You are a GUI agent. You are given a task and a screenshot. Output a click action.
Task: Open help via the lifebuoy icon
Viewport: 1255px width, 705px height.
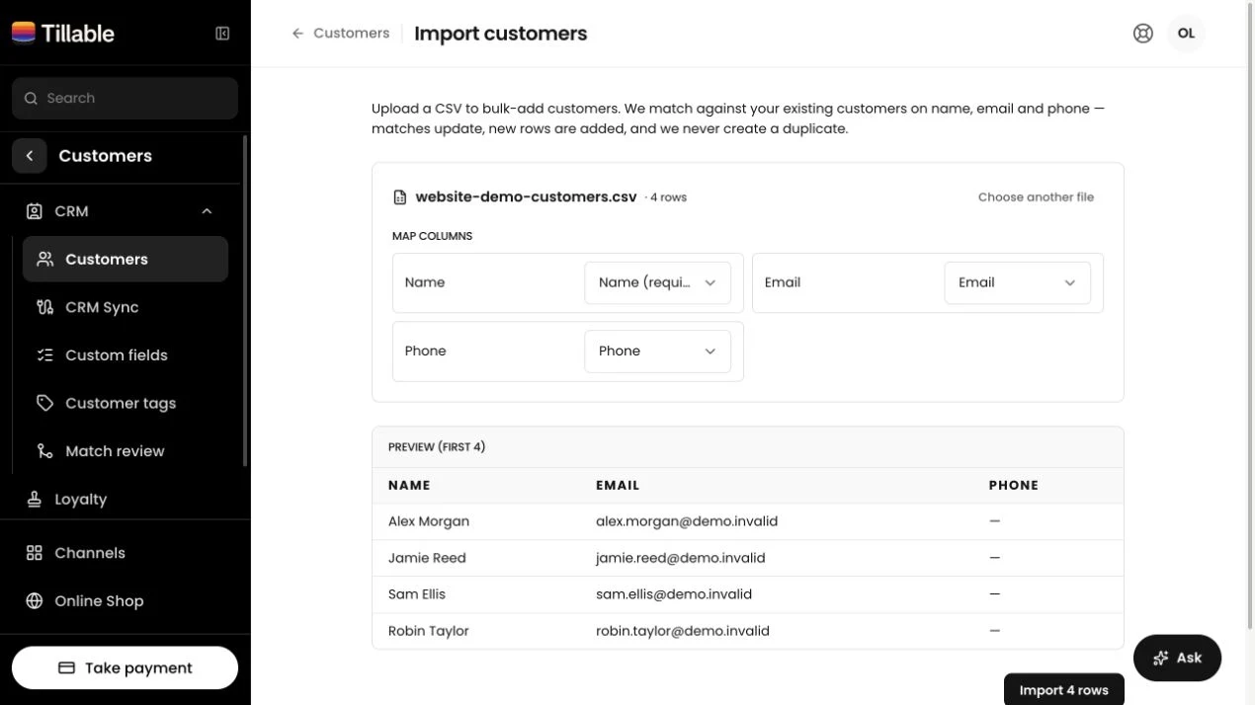coord(1143,34)
